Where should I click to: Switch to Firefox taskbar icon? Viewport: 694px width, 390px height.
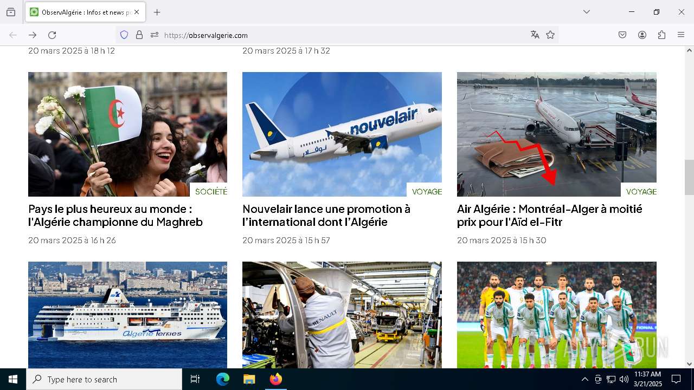[275, 379]
